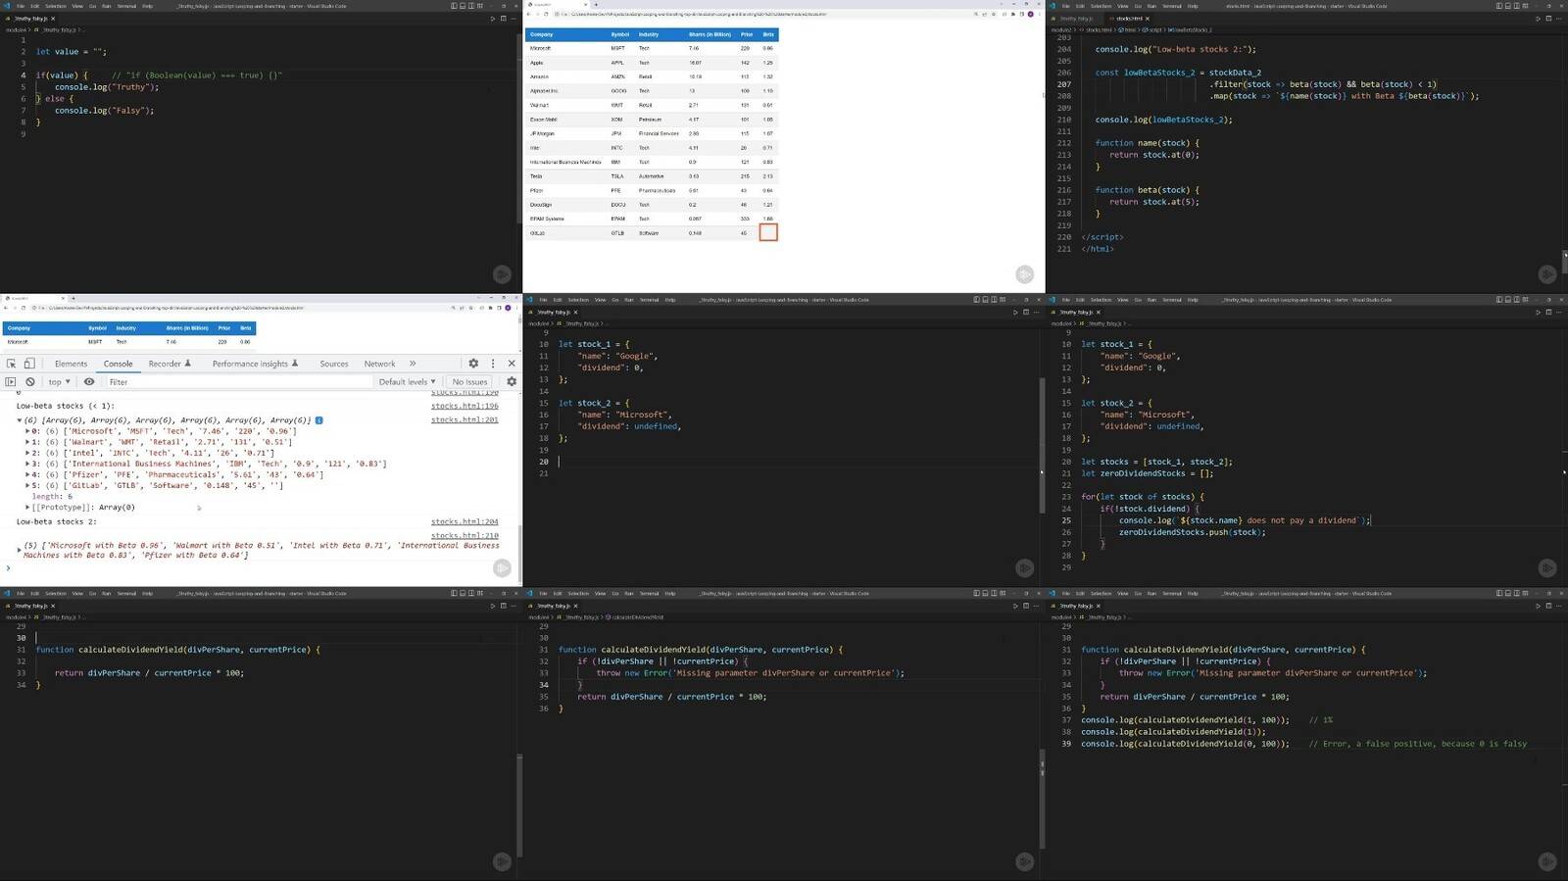
Task: Close the stocks.html editor tab
Action: click(1147, 18)
